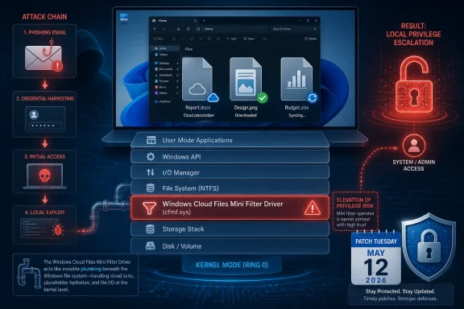The height and width of the screenshot is (309, 464).
Task: Click the blue shield with padlock
Action: point(429,247)
